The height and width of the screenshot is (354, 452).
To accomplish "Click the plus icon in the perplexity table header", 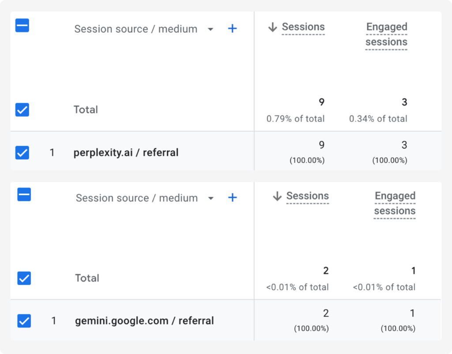I will pyautogui.click(x=232, y=29).
